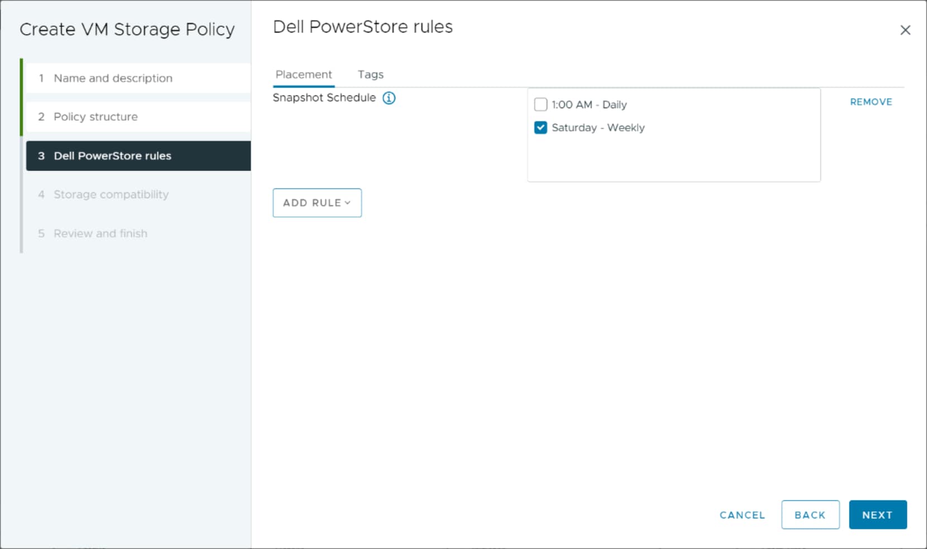Click the BACK button

pos(810,515)
